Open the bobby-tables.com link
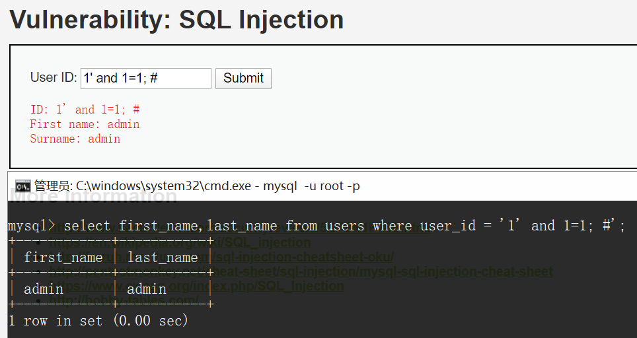637x338 pixels. click(x=124, y=300)
